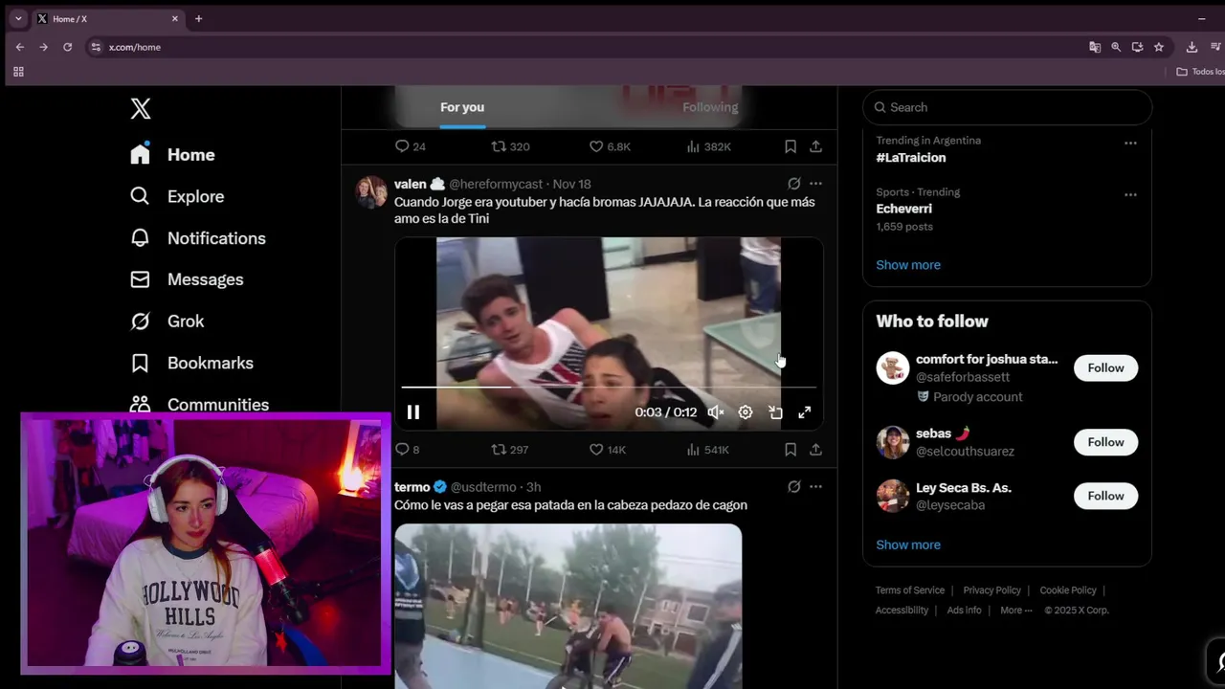The width and height of the screenshot is (1225, 689).
Task: Open a new browser tab
Action: [198, 18]
